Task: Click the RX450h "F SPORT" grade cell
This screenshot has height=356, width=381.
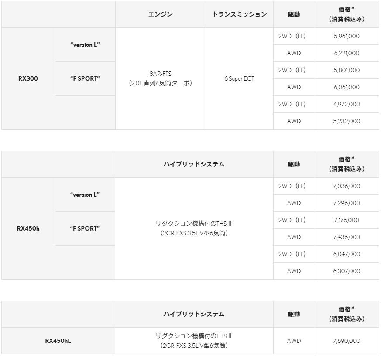Action: tap(85, 228)
